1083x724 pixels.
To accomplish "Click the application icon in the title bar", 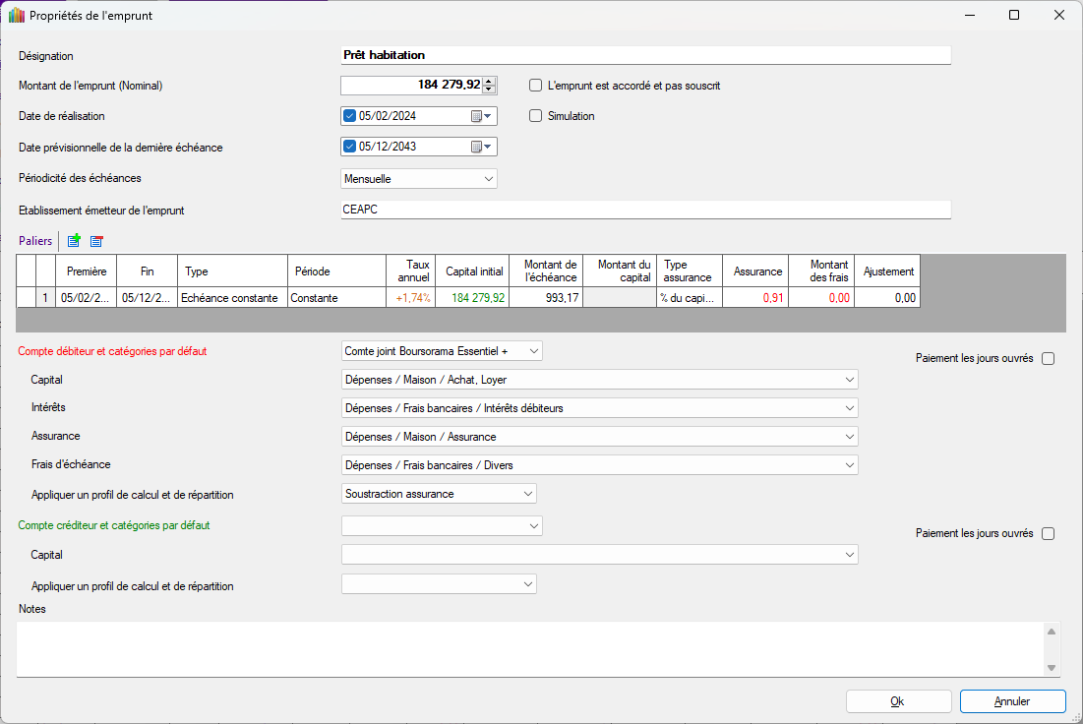I will pyautogui.click(x=16, y=16).
